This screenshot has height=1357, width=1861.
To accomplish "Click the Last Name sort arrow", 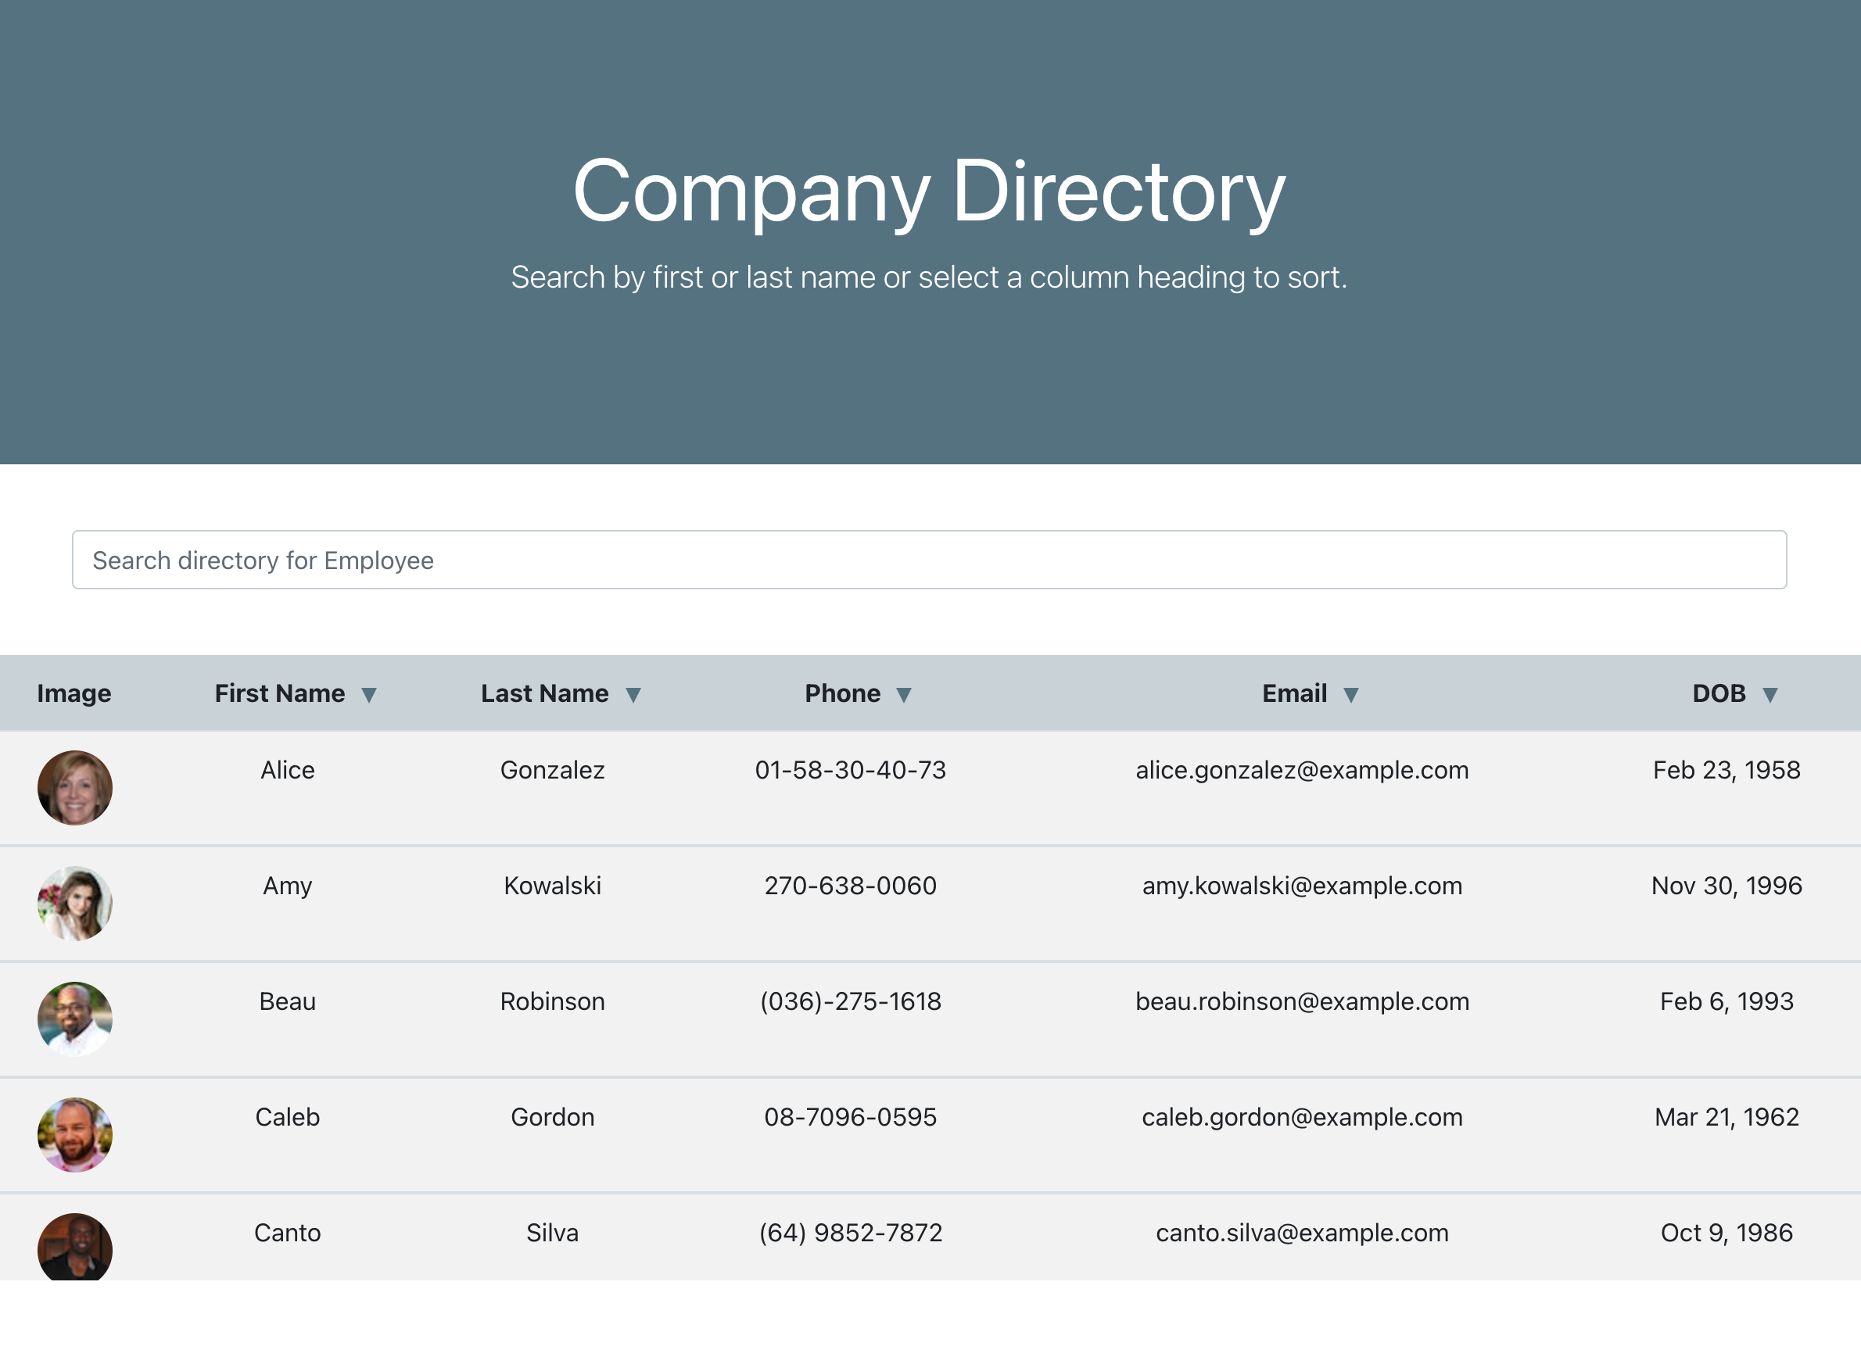I will click(633, 695).
